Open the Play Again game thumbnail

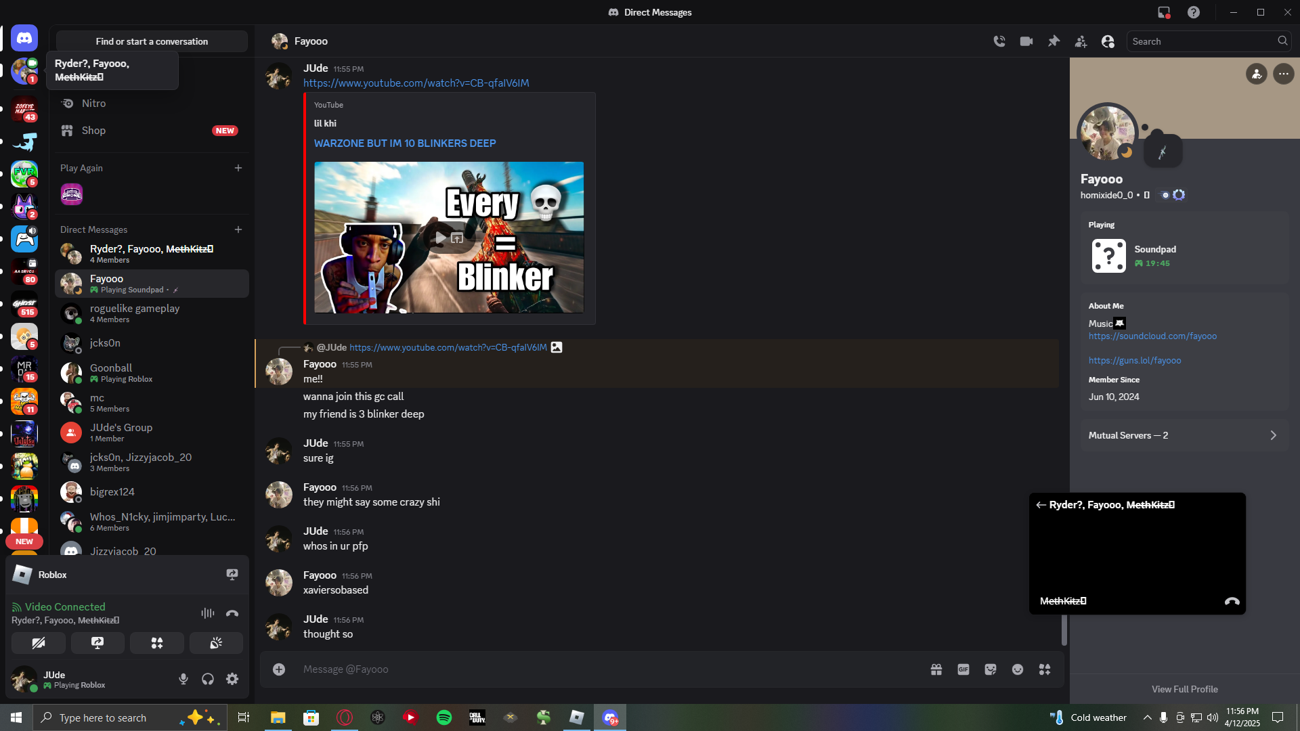click(72, 195)
